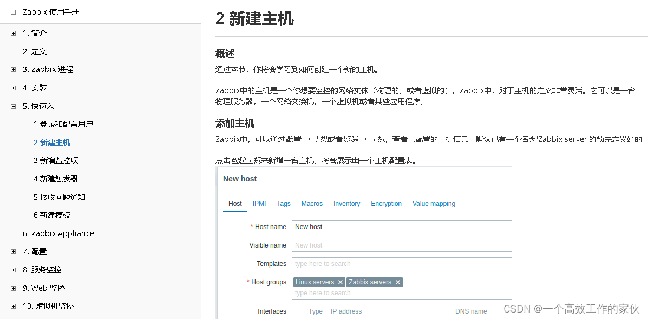The width and height of the screenshot is (648, 319).
Task: Go to 3 新增监控项
Action: pos(56,160)
